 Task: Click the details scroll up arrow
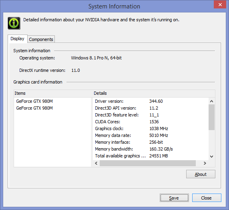tap(211, 101)
